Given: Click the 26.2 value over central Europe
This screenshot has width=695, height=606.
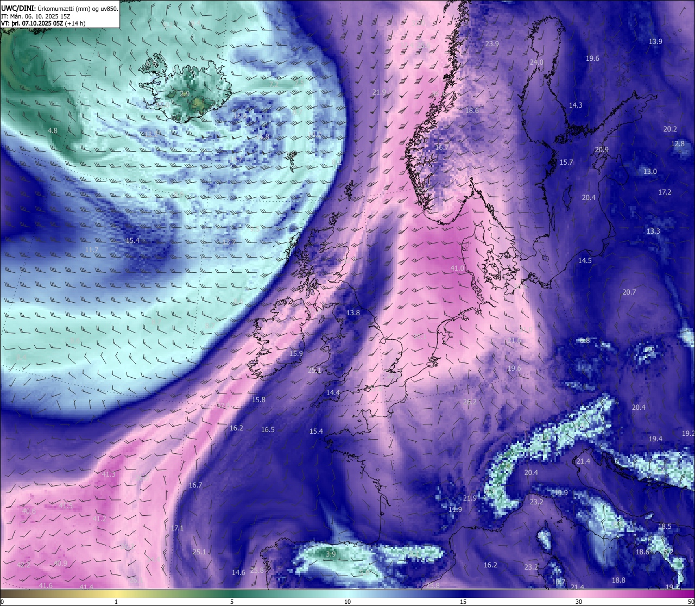Looking at the screenshot, I should point(470,402).
